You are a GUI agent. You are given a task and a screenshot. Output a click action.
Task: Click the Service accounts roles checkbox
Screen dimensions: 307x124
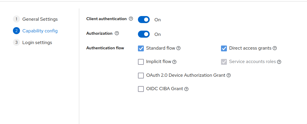click(x=224, y=62)
